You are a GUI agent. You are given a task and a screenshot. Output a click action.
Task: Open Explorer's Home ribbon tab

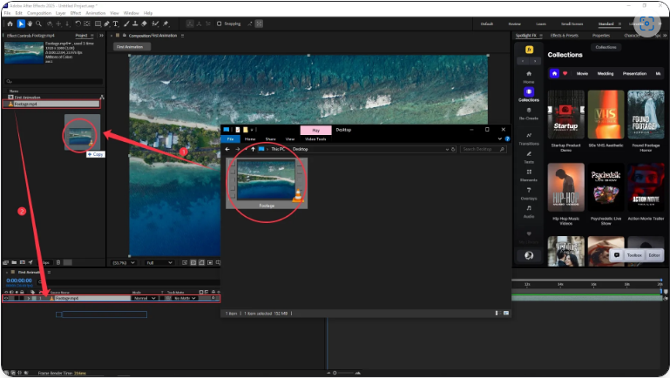250,139
